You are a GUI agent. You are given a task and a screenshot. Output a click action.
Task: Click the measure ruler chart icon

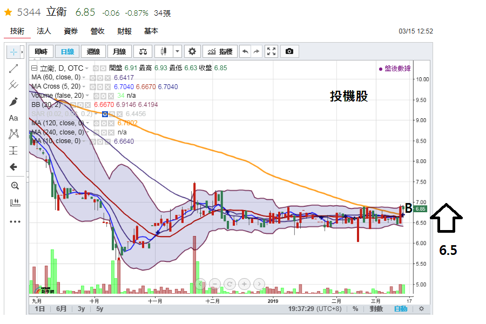coord(15,203)
